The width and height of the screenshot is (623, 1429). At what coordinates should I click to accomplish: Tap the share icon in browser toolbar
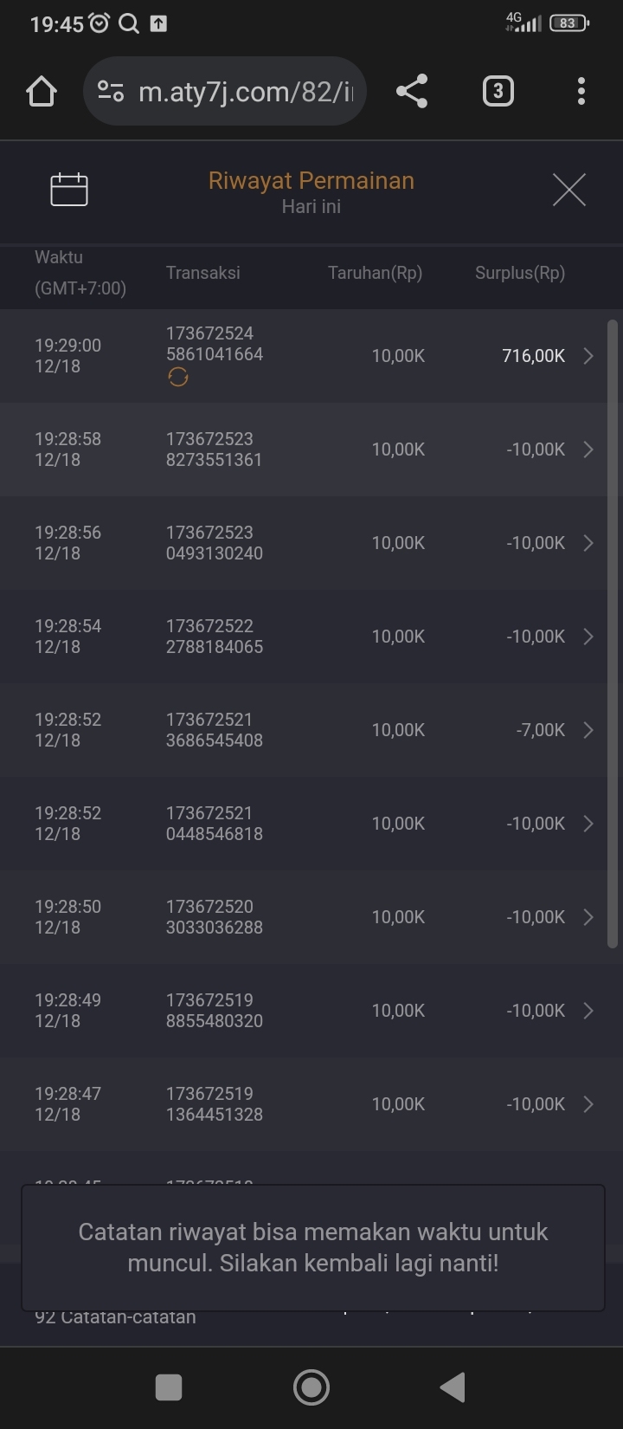(x=412, y=91)
